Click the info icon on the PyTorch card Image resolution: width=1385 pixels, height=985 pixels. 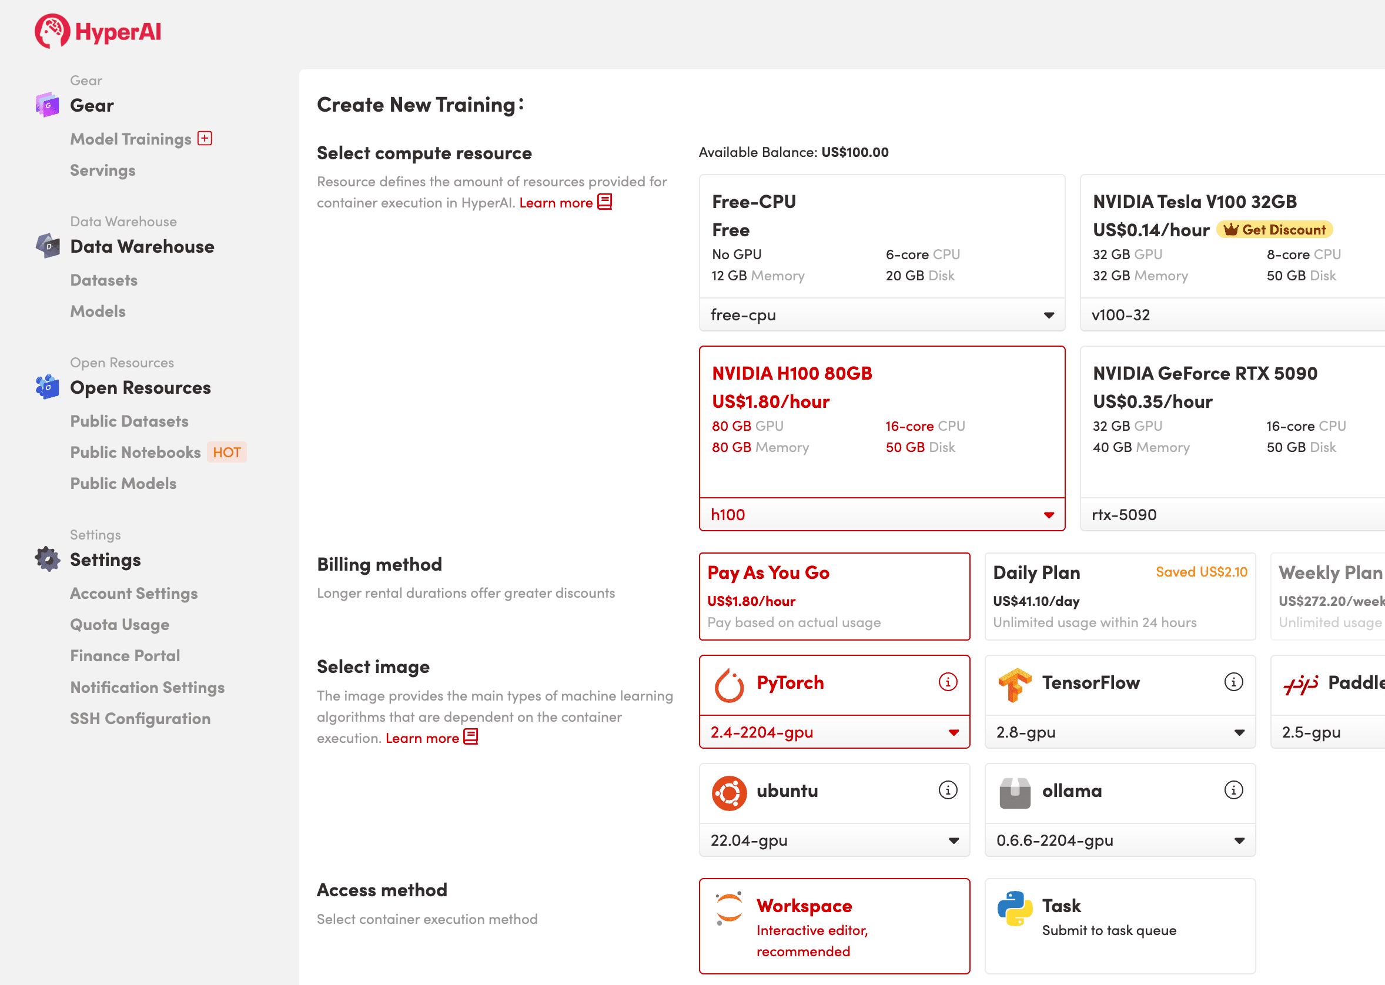pos(947,682)
